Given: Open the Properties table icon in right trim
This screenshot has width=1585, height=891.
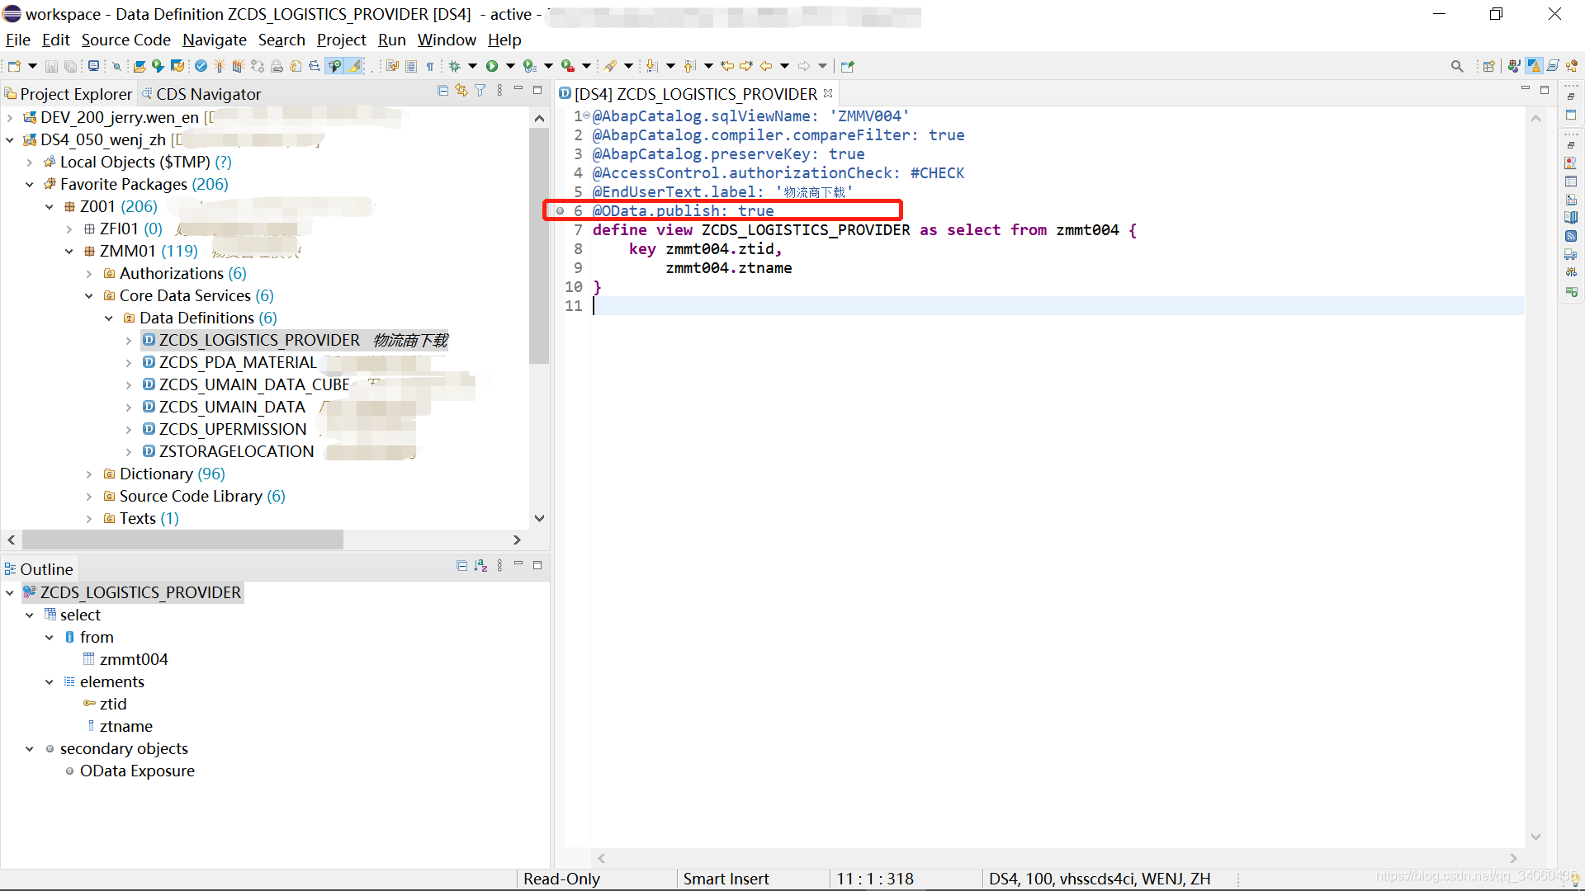Looking at the screenshot, I should [1570, 181].
